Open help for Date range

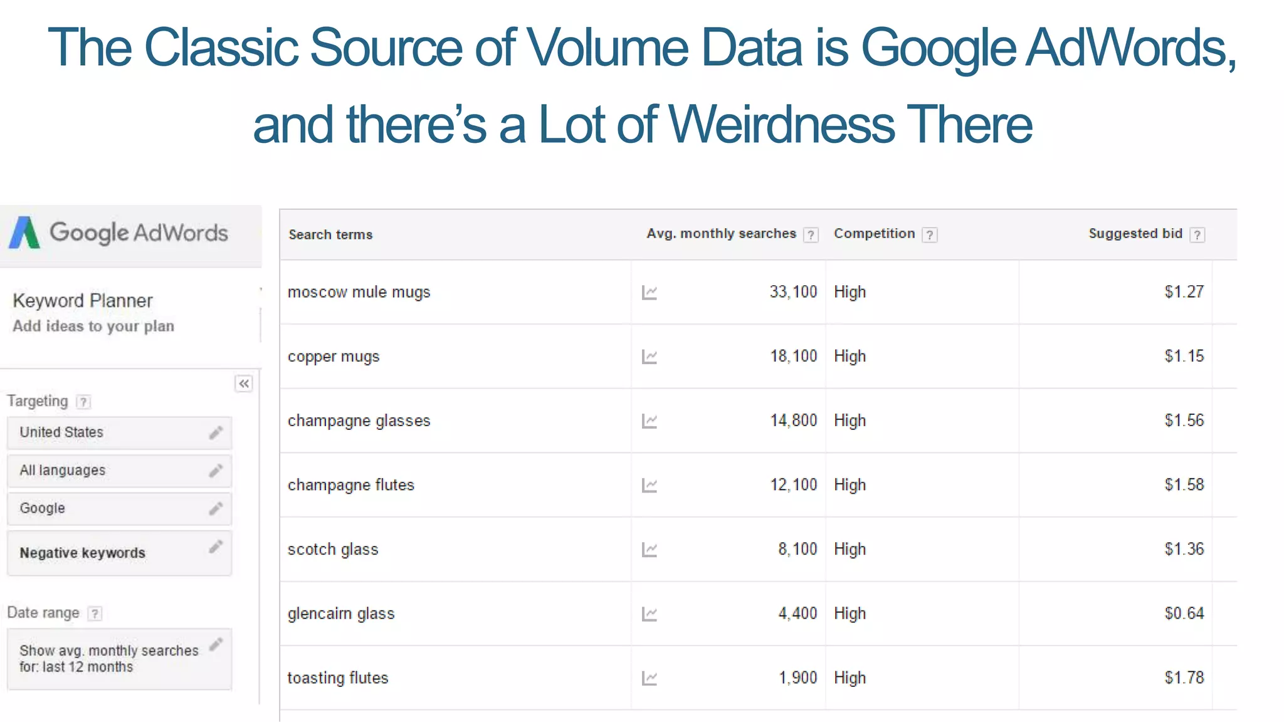point(95,614)
